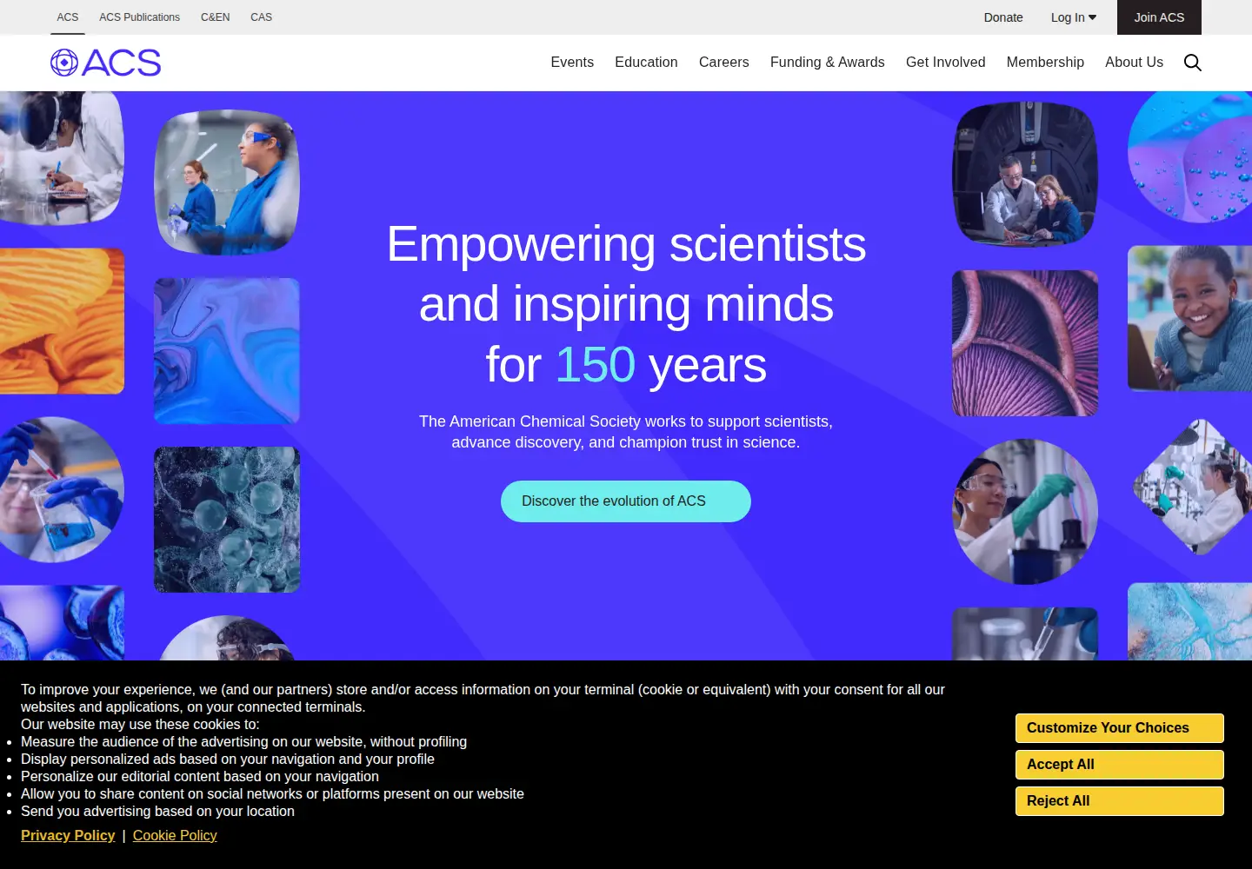
Task: Click Customize Your Choices button
Action: tap(1120, 728)
